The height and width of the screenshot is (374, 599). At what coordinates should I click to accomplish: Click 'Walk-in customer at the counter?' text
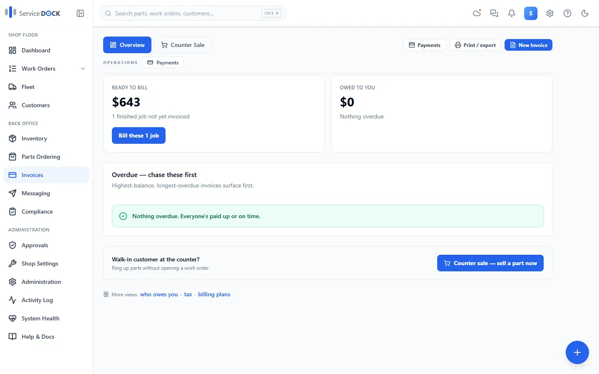coord(156,259)
